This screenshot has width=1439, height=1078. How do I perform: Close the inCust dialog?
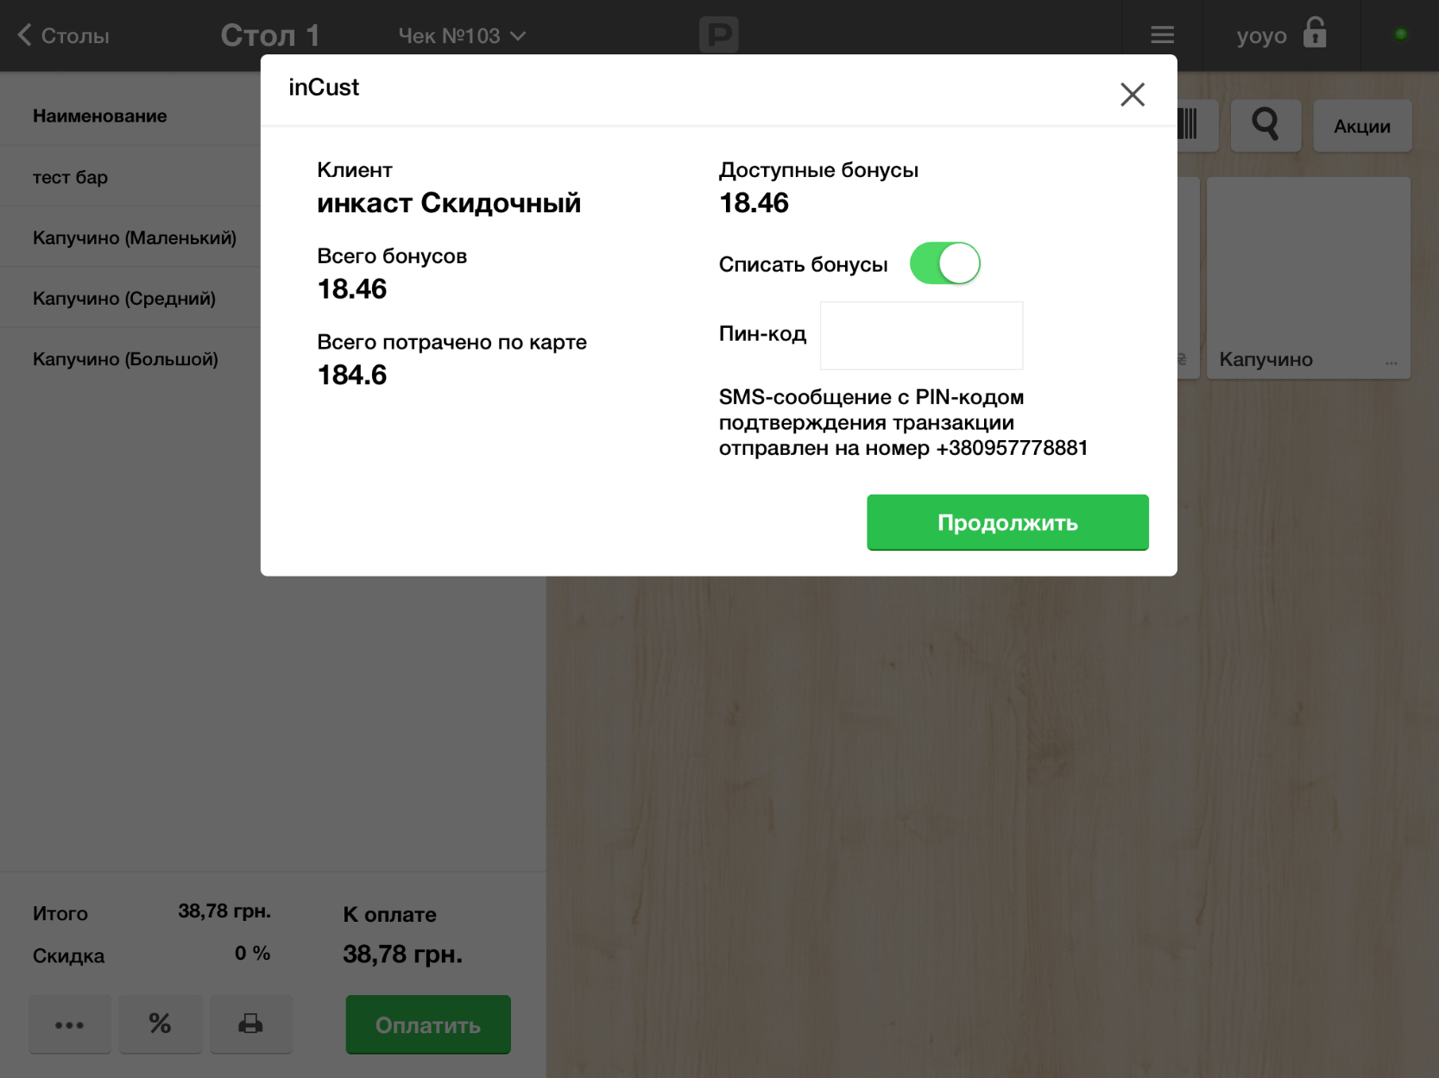1132,94
